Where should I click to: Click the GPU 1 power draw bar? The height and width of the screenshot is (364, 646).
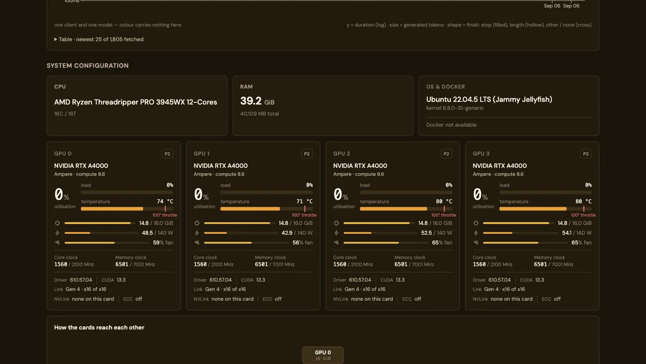[x=240, y=233]
